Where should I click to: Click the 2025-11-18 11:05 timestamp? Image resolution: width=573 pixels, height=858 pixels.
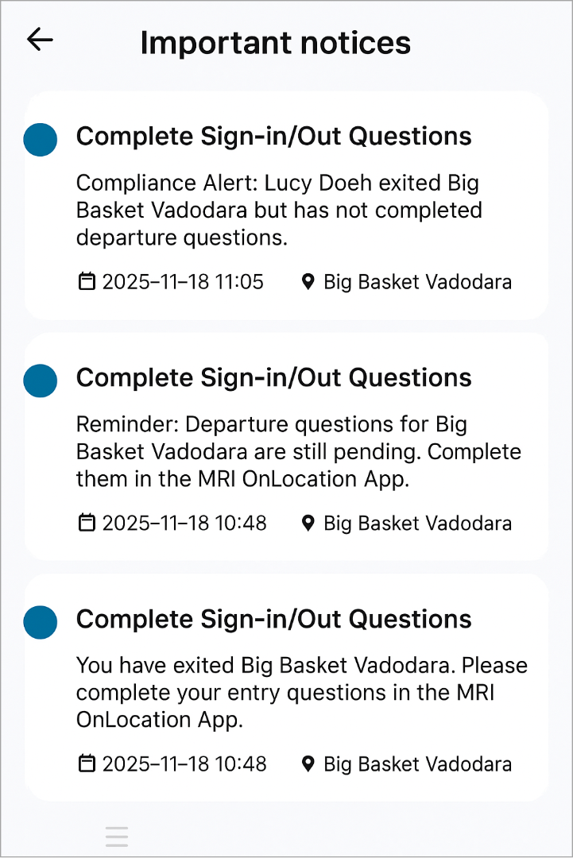(x=183, y=282)
